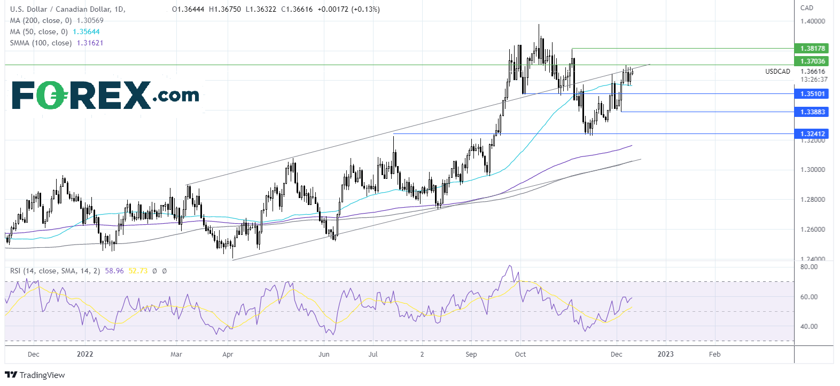The height and width of the screenshot is (386, 840).
Task: Click the change value +0.00172 (+0.13%)
Action: tap(348, 9)
